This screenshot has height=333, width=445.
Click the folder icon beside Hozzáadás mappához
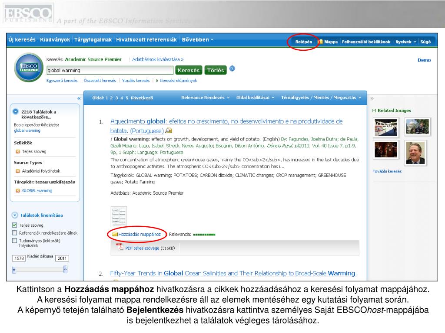115,234
